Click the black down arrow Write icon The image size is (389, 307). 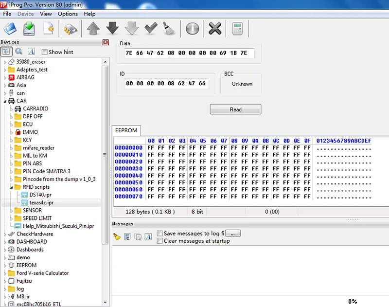tap(112, 29)
